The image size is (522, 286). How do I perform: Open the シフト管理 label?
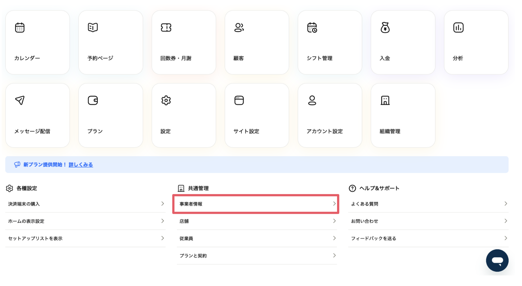320,58
